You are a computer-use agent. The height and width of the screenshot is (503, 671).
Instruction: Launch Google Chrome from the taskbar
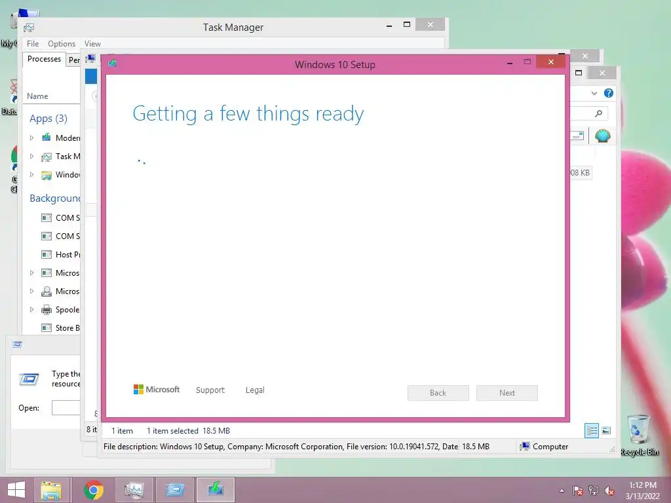pyautogui.click(x=93, y=490)
